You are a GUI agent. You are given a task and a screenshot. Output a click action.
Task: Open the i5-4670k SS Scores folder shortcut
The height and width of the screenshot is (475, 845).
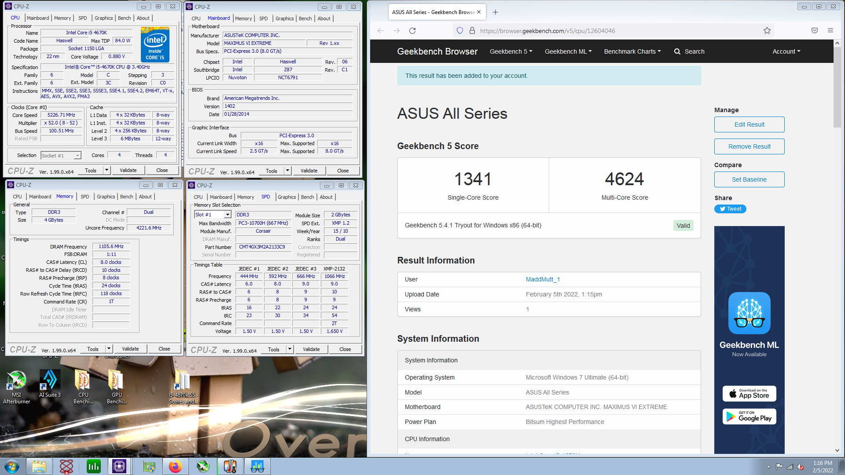[183, 387]
